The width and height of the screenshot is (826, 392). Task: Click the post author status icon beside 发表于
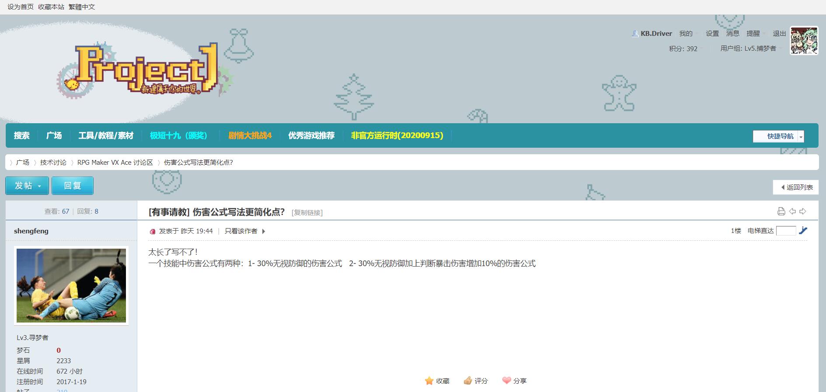click(x=153, y=232)
